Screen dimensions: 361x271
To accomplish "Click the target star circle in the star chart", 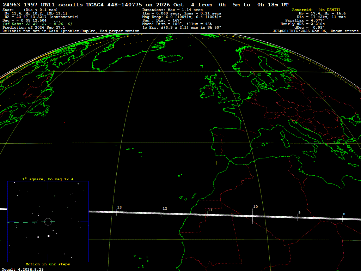I will 48,222.
